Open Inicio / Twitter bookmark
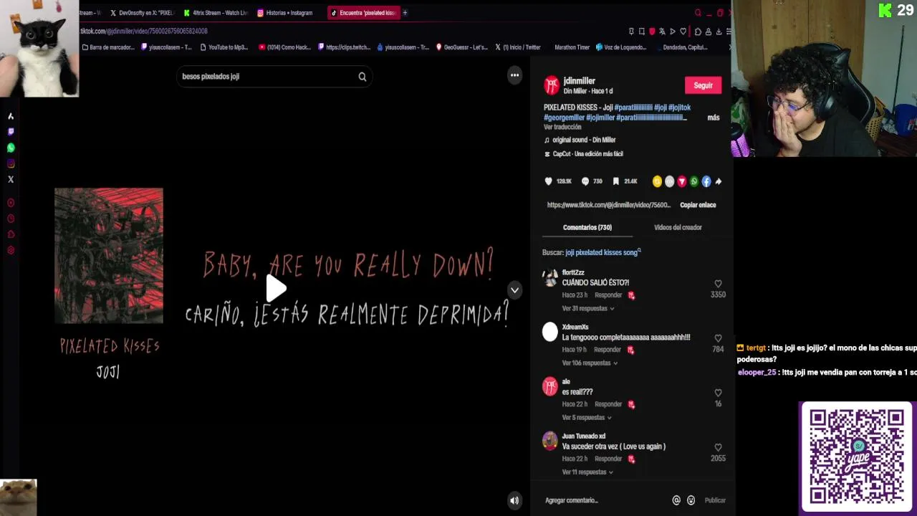Viewport: 917px width, 516px height. pyautogui.click(x=518, y=47)
